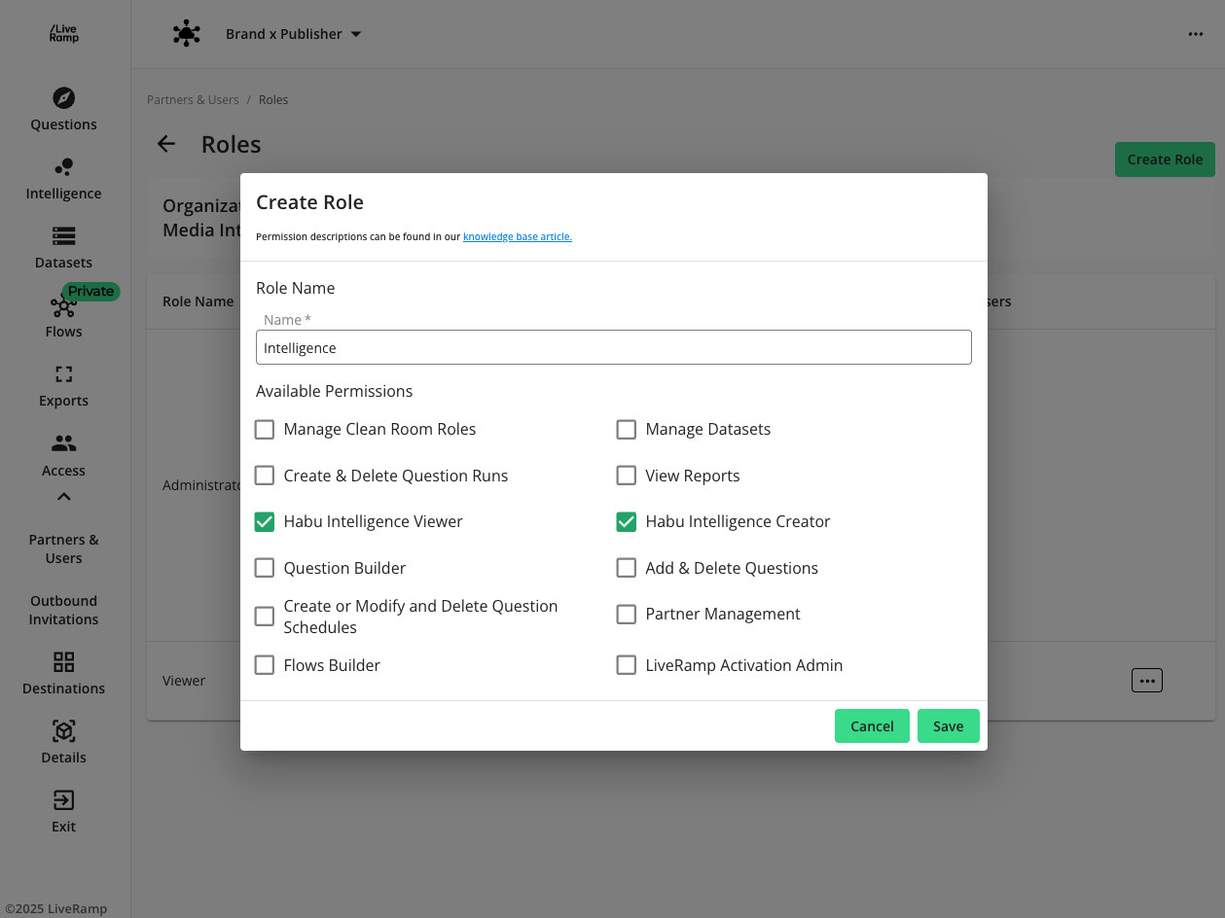
Task: Tick the Partner Management checkbox
Action: coord(627,615)
